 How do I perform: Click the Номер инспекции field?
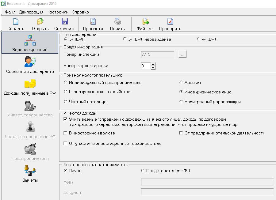(x=158, y=54)
